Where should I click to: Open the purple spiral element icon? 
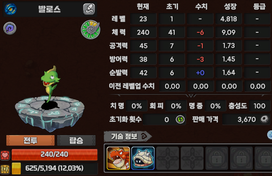tap(10, 28)
